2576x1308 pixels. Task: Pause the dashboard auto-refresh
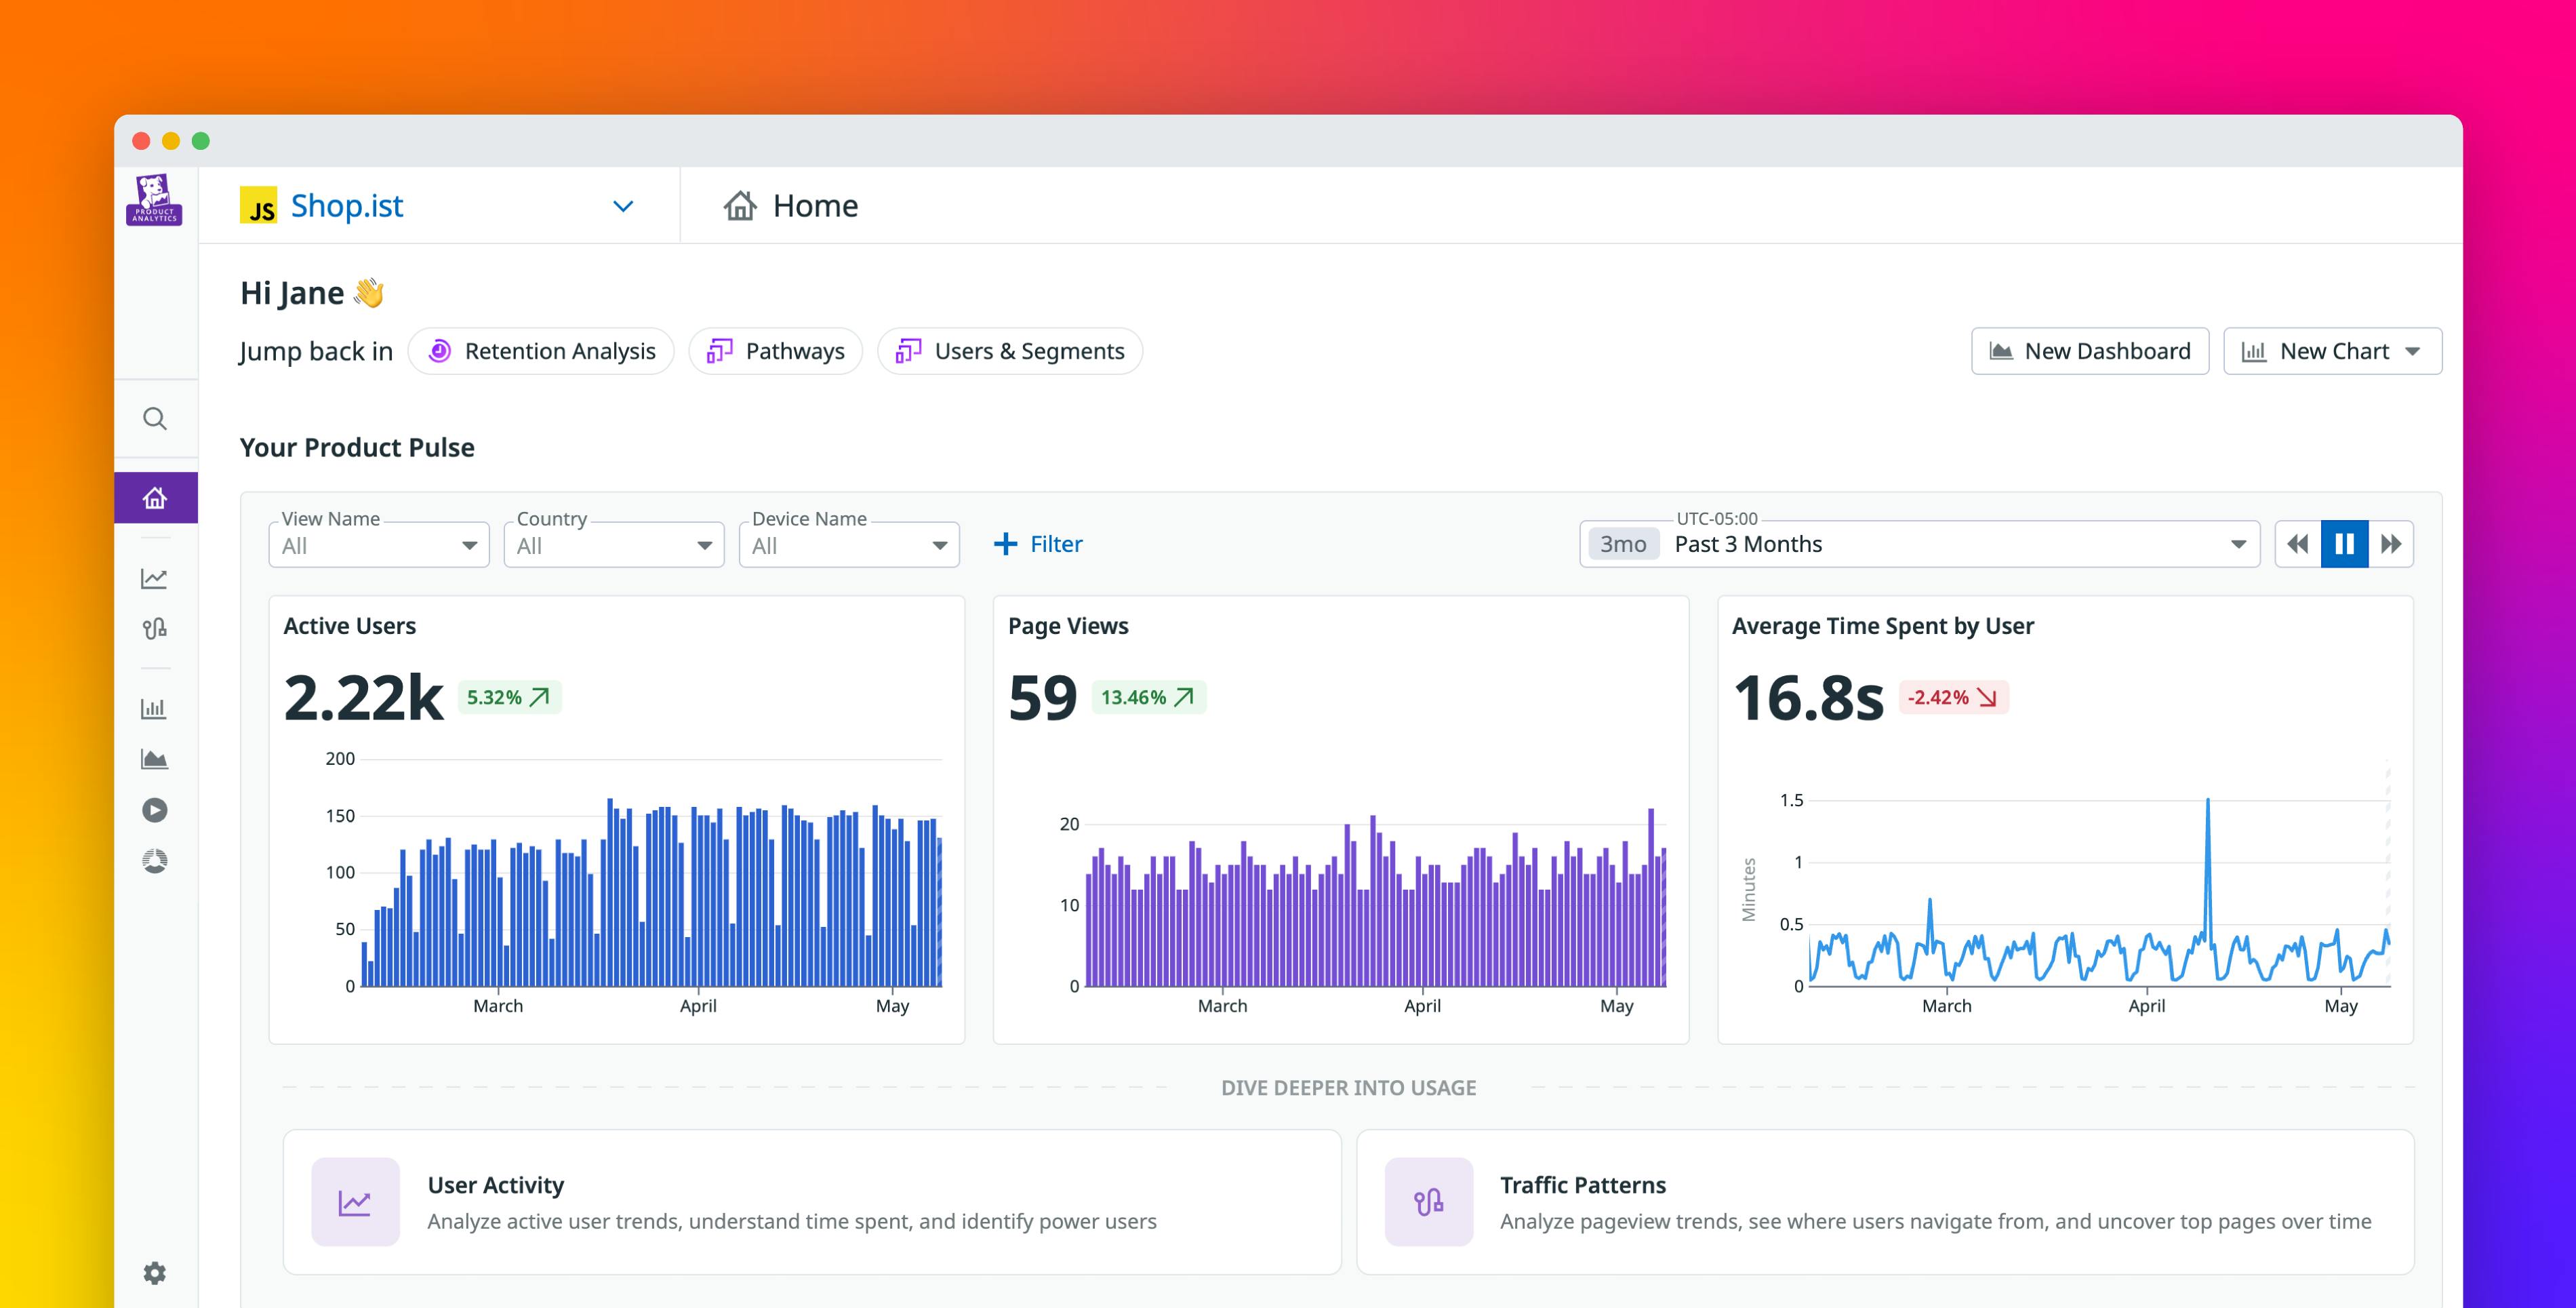point(2344,543)
